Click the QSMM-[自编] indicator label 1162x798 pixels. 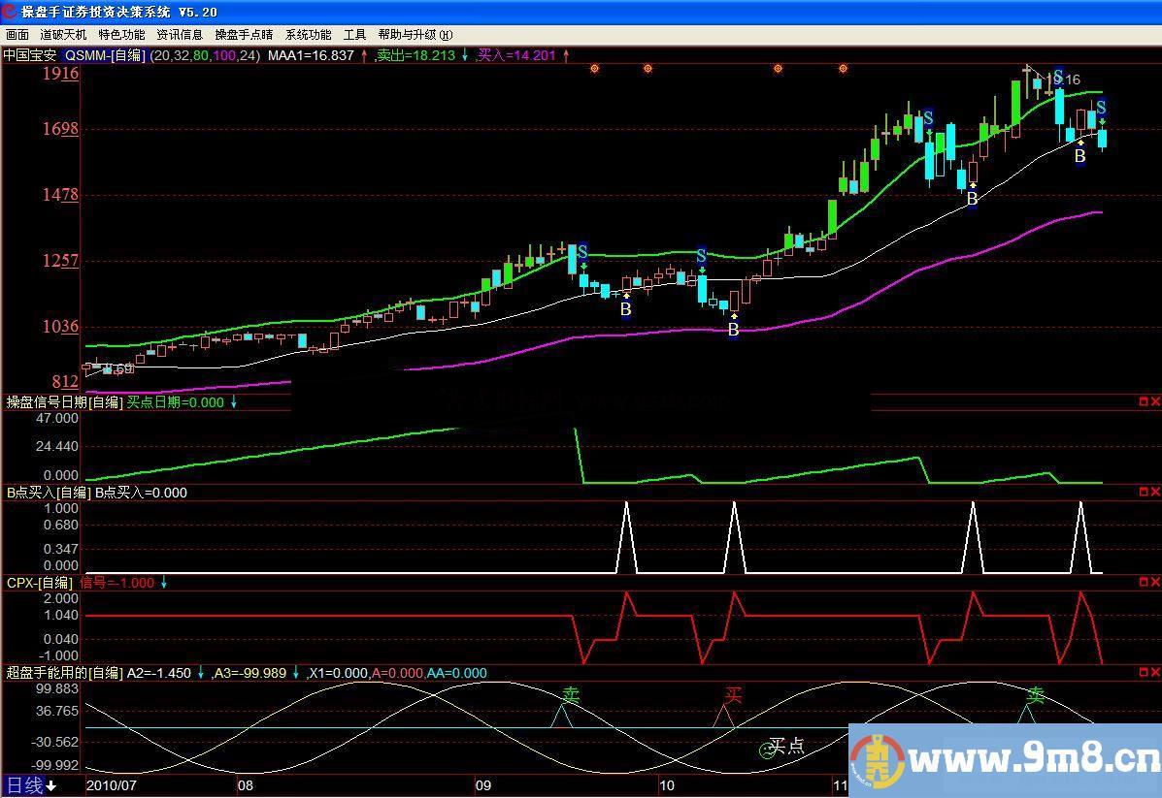[x=105, y=56]
